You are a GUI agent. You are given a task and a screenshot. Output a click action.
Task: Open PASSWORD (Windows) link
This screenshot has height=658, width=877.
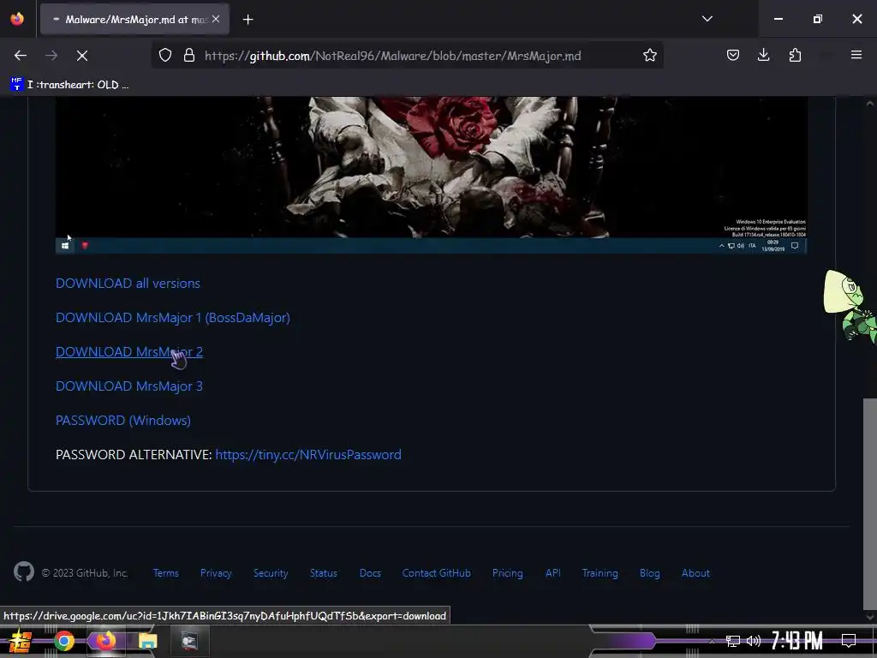click(123, 420)
